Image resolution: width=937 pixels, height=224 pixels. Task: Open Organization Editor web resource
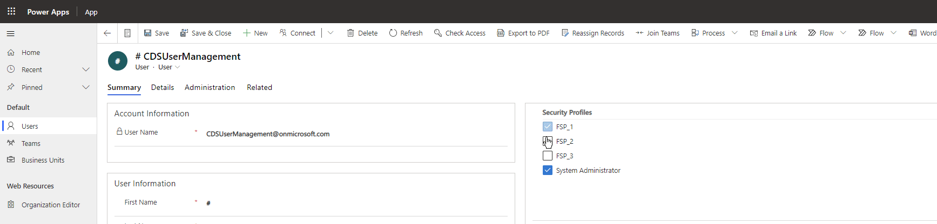tap(49, 205)
